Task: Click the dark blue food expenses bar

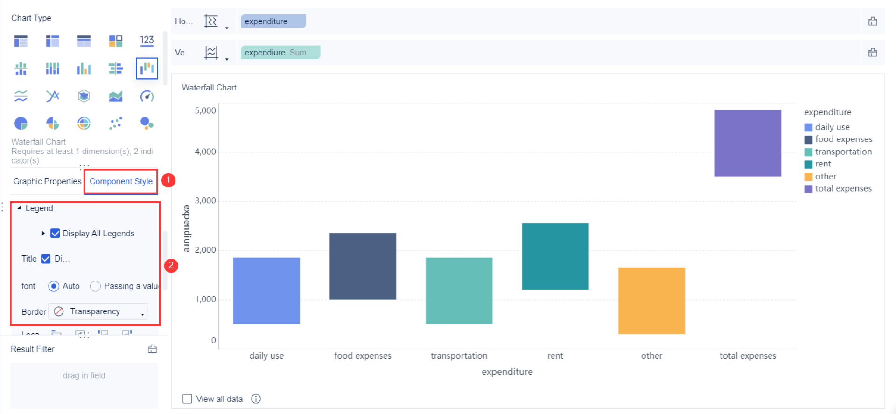Action: (363, 266)
